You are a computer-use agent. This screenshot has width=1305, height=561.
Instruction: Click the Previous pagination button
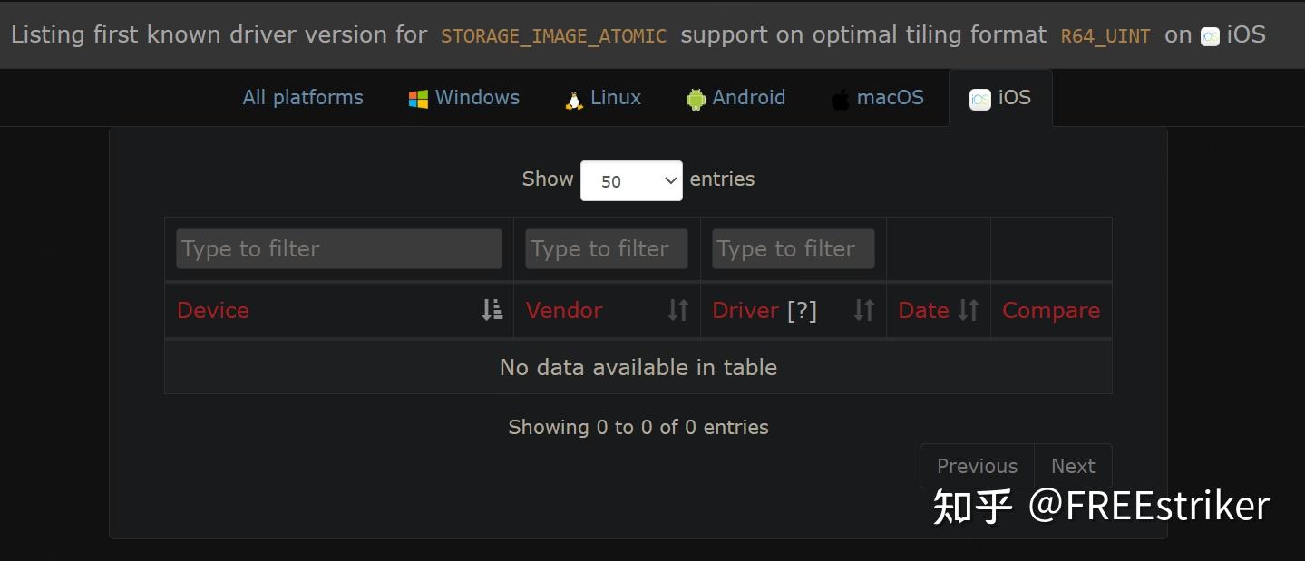coord(977,466)
